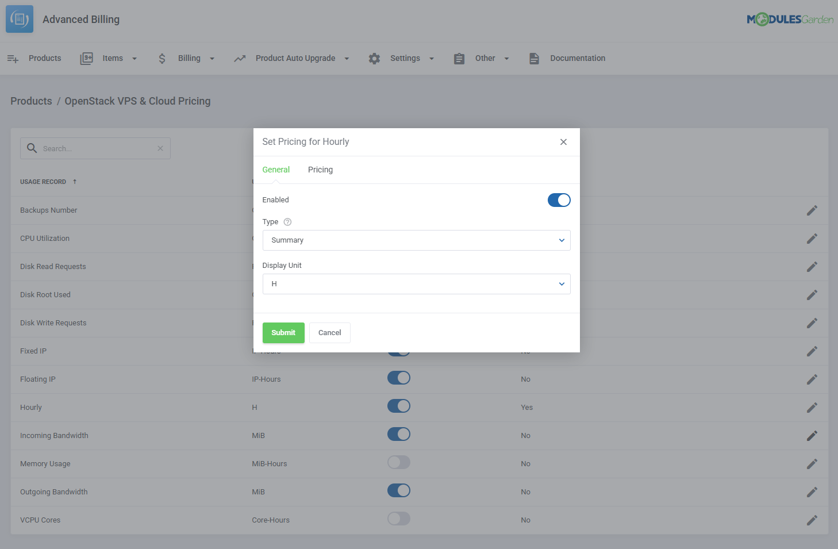Screen dimensions: 838x549
Task: Expand the Display Unit dropdown
Action: (416, 284)
